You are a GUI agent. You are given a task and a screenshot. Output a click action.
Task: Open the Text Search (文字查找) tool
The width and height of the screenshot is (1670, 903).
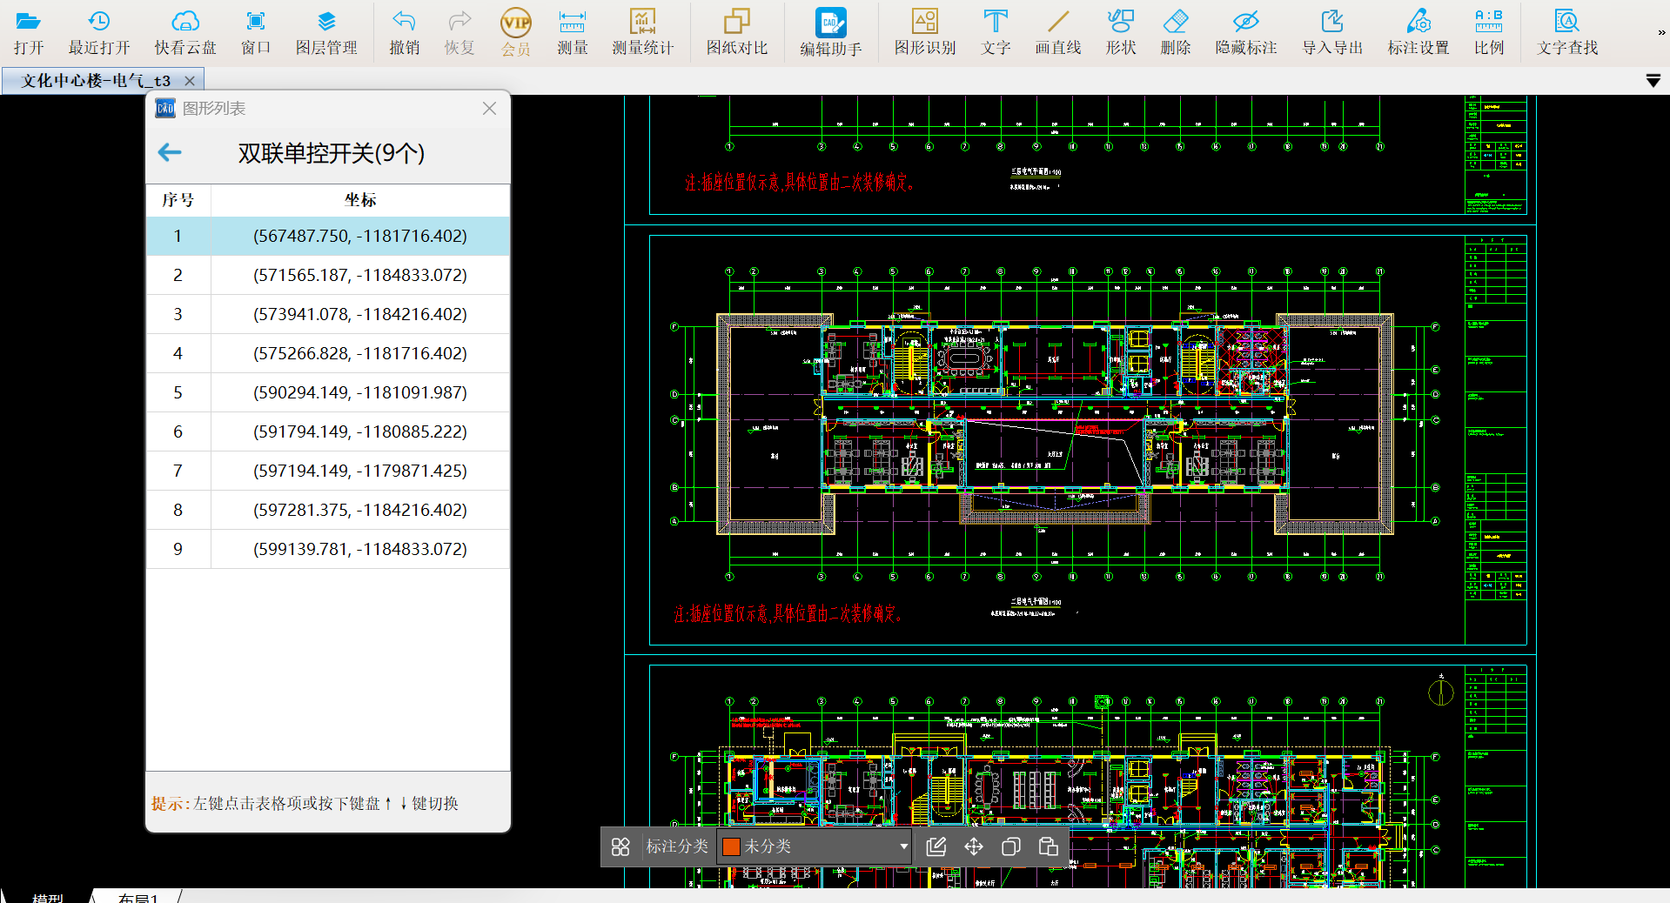click(1566, 31)
